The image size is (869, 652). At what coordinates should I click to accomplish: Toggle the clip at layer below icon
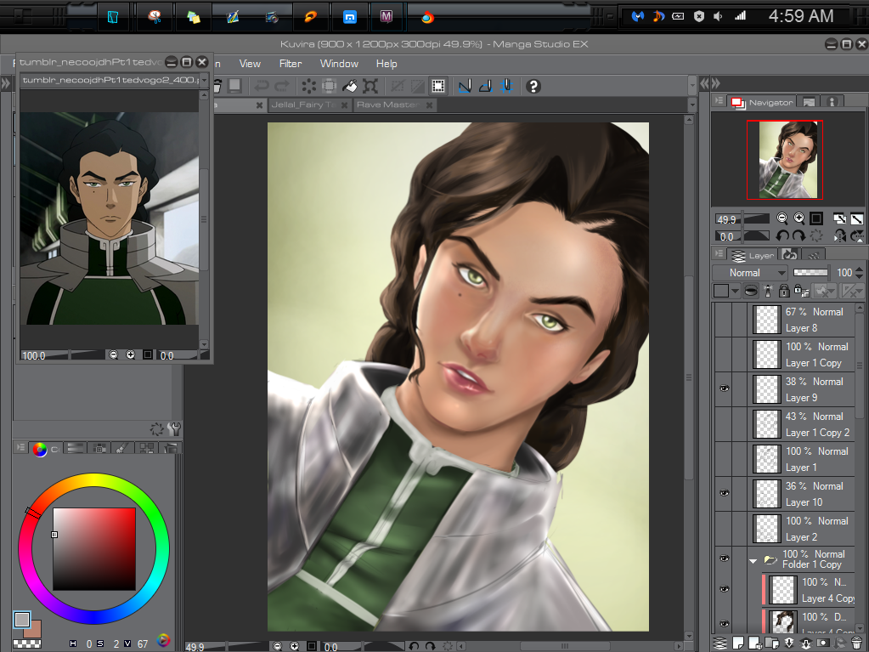click(750, 291)
